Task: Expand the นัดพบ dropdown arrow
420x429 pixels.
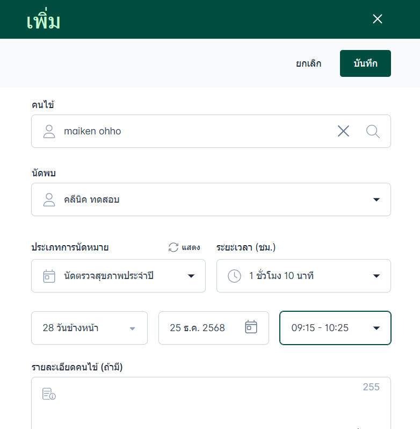Action: 376,199
